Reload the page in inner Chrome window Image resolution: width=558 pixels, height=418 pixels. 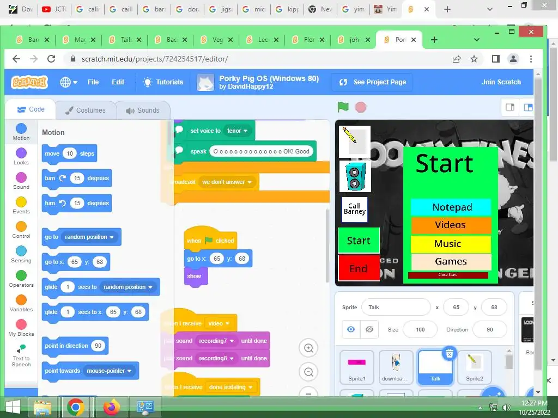tap(51, 59)
